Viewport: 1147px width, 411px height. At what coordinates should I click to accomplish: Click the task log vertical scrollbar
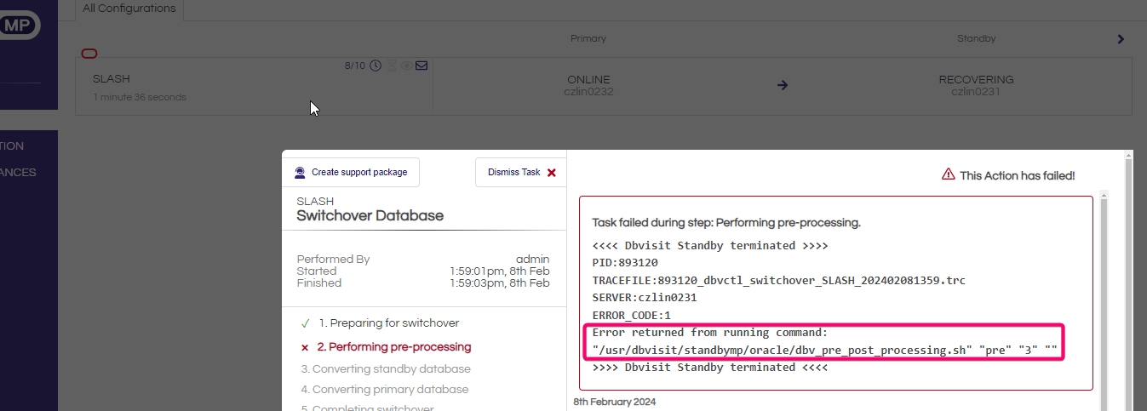click(1104, 301)
